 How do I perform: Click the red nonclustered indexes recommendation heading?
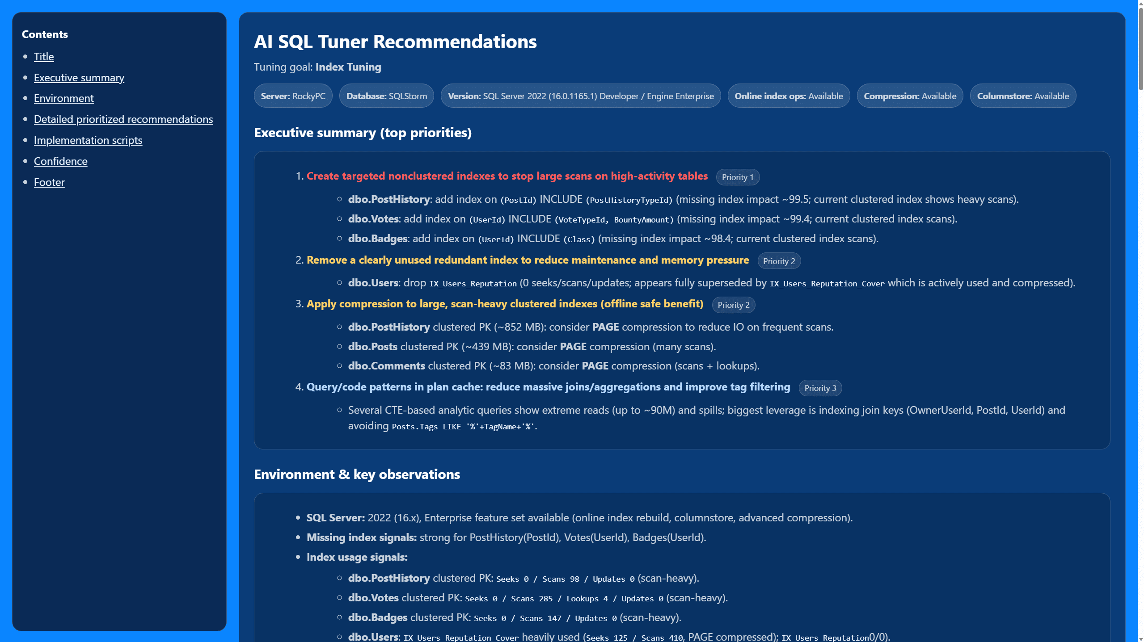[507, 176]
